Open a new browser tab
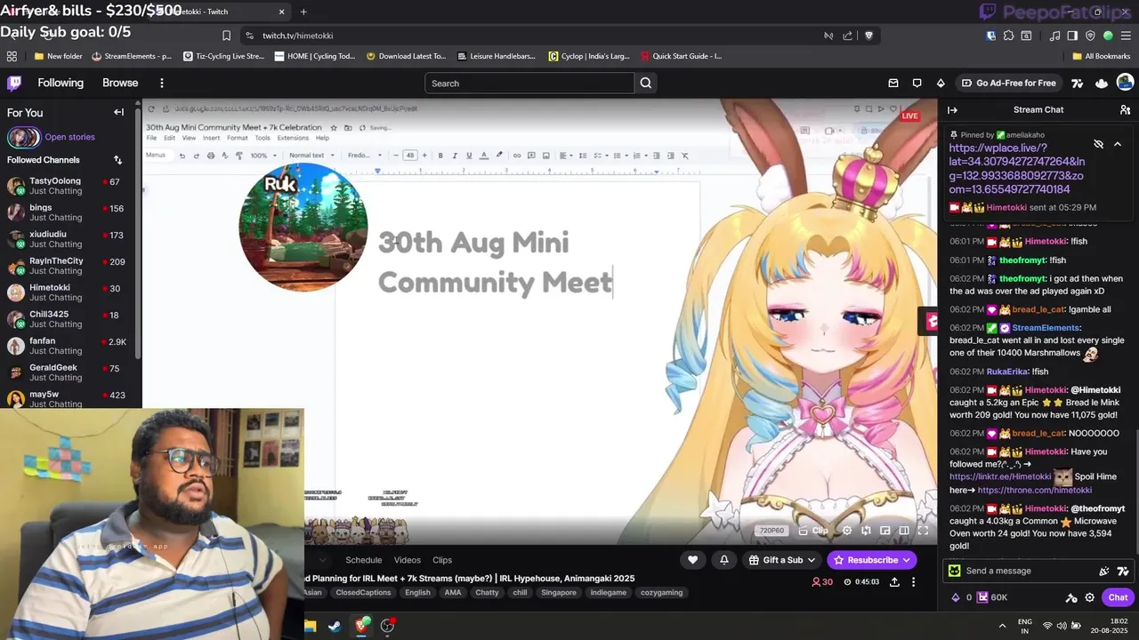 coord(303,12)
